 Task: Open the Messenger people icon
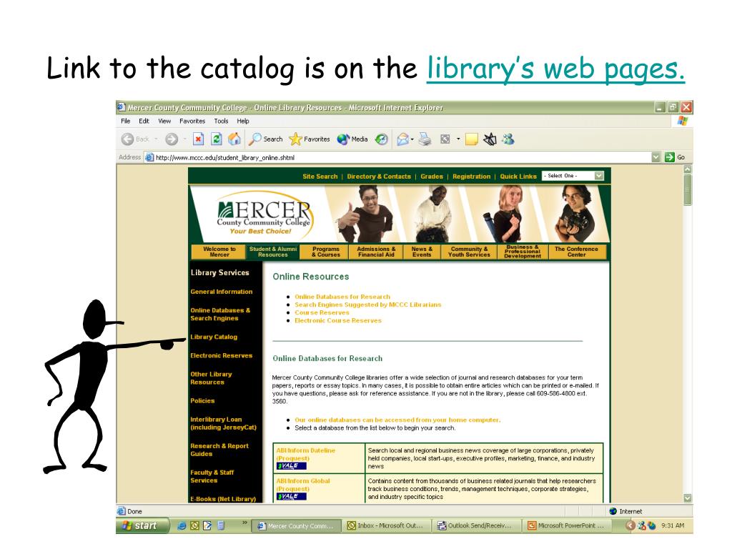point(508,139)
